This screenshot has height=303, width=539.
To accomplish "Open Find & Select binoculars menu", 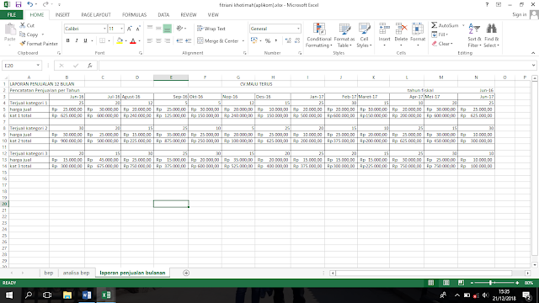I will [491, 35].
